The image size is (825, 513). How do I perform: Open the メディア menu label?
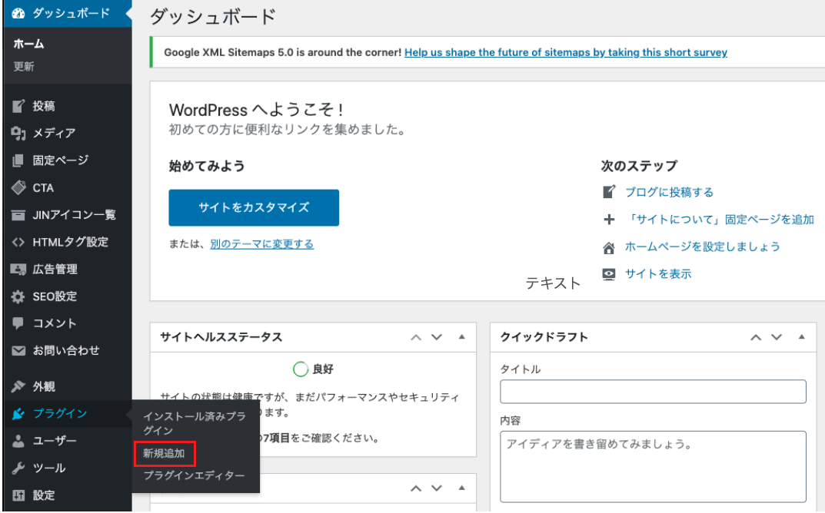pyautogui.click(x=54, y=134)
